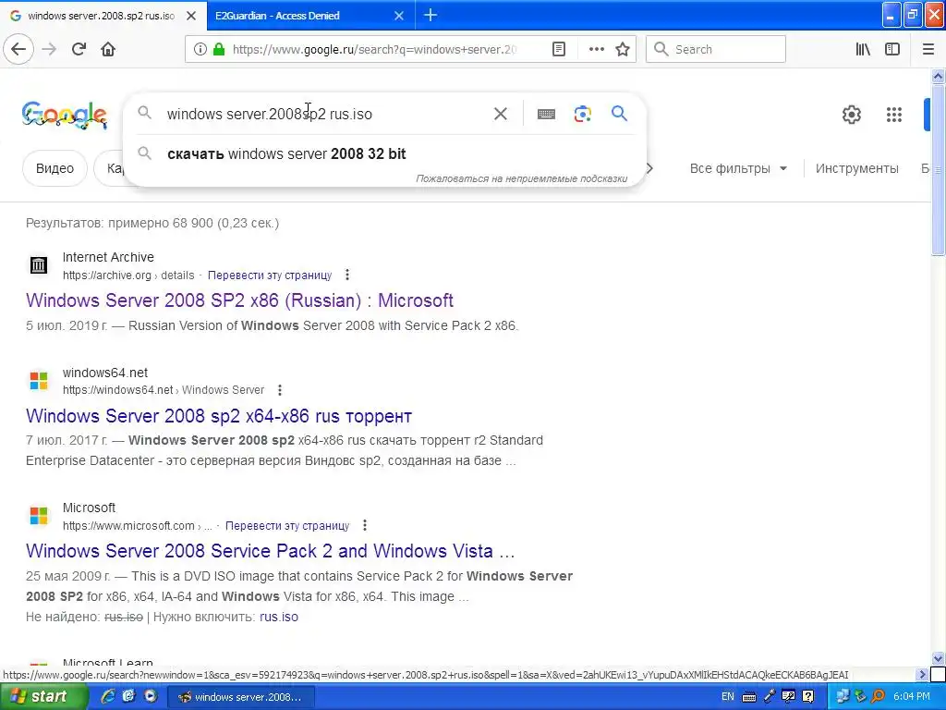Open the Windows Start menu
The image size is (946, 710).
[x=42, y=697]
